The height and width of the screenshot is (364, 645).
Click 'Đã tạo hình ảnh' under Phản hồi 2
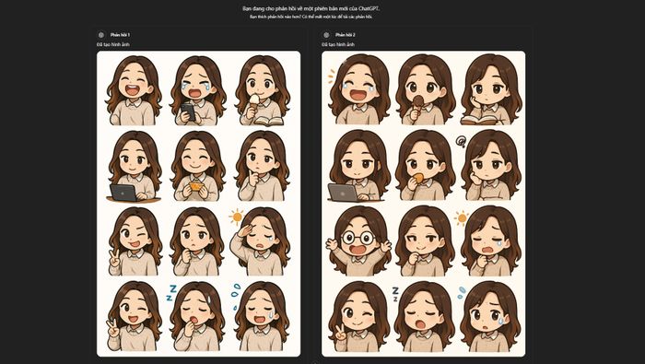[x=338, y=44]
